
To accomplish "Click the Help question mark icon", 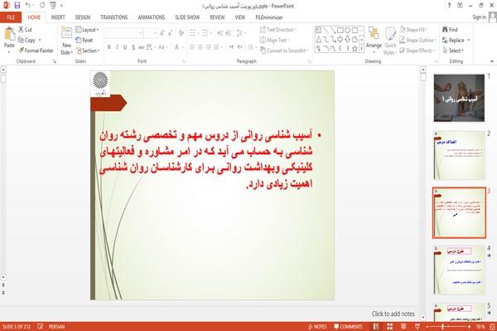I will pyautogui.click(x=449, y=6).
